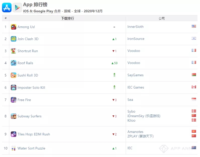The height and width of the screenshot is (157, 200).
Task: Click the Google Play store icon
Action: 17,8
